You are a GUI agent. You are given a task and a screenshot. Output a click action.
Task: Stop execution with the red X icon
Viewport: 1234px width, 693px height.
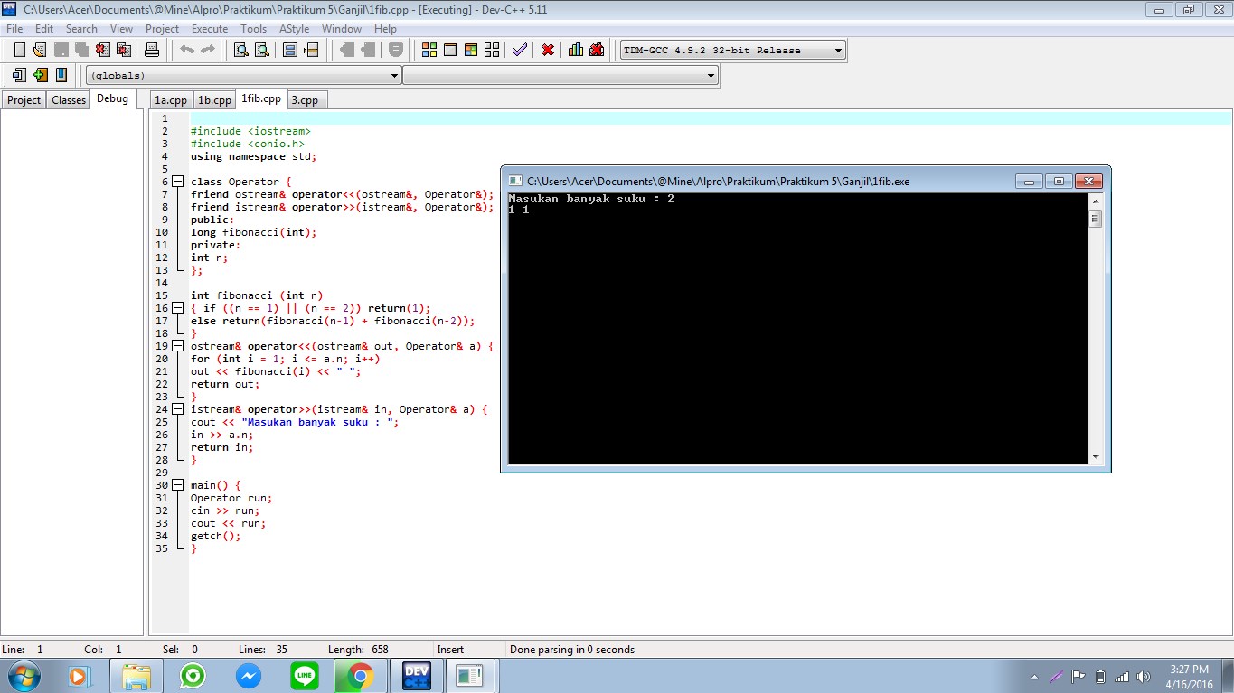coord(548,50)
